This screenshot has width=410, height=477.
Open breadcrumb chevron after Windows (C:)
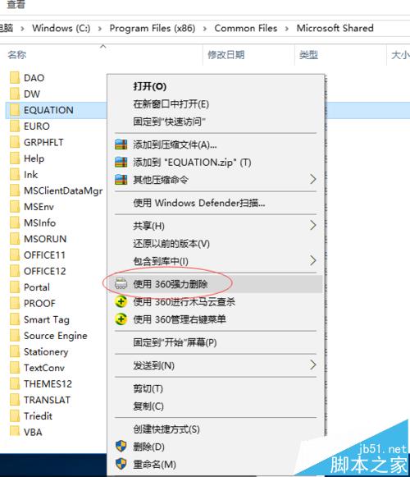point(100,29)
